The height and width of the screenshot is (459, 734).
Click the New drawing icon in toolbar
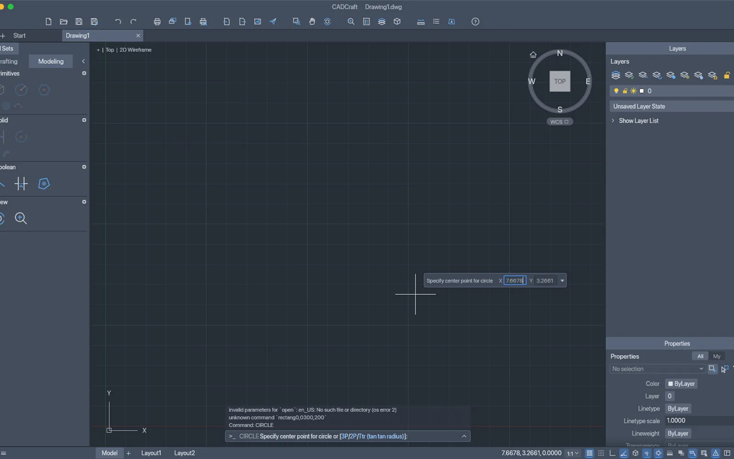coord(48,22)
